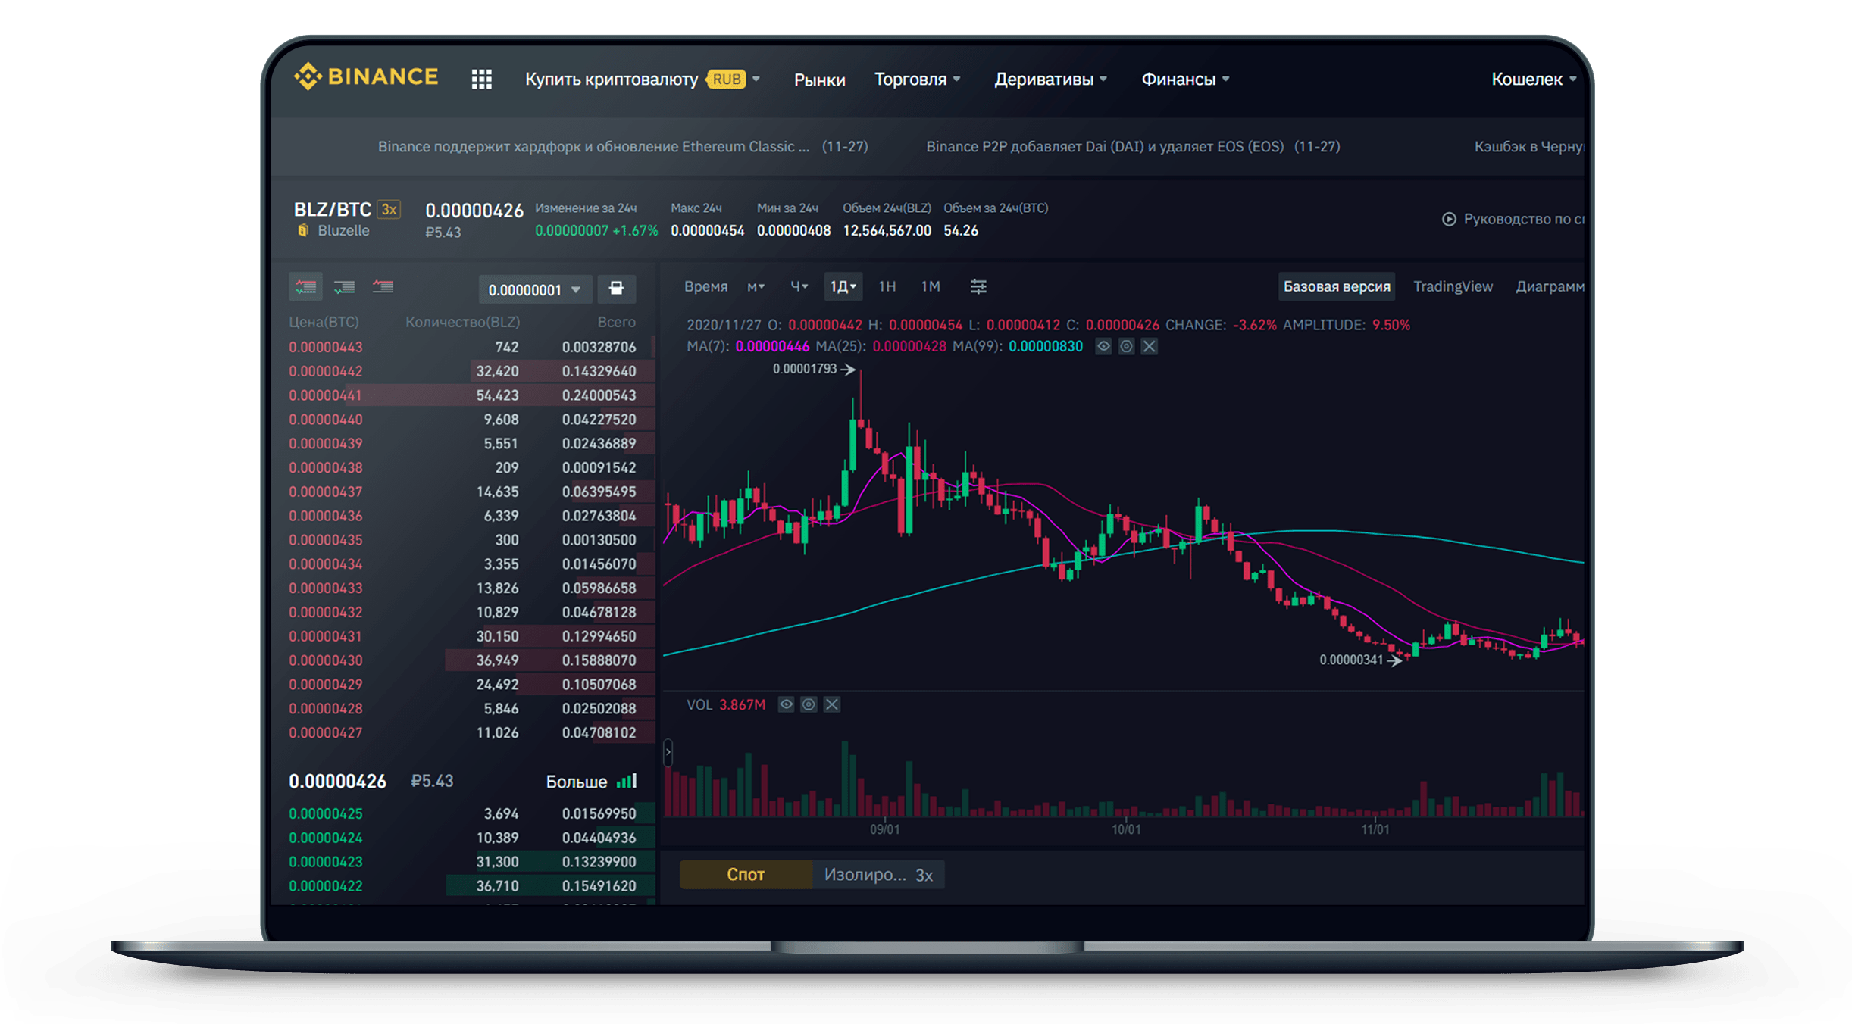The image size is (1852, 1024).
Task: Select Спот trading tab
Action: (746, 874)
